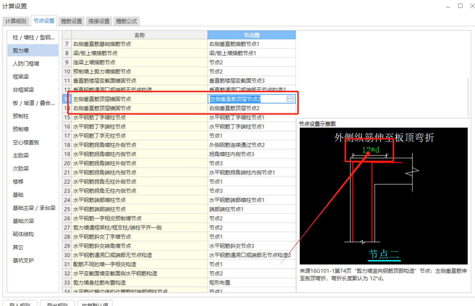Open the 搭接设置 tab
This screenshot has height=306, width=475.
pos(99,21)
